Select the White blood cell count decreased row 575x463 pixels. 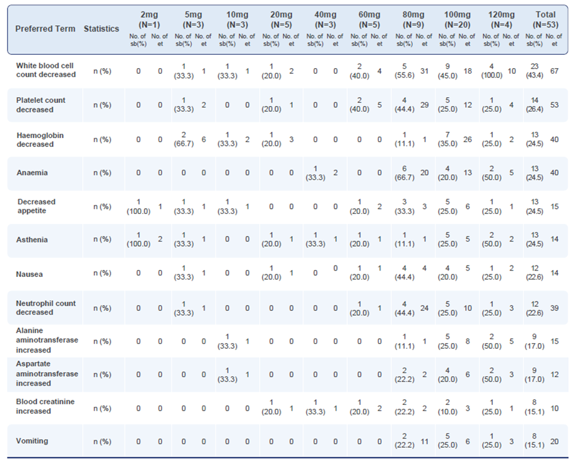46,70
